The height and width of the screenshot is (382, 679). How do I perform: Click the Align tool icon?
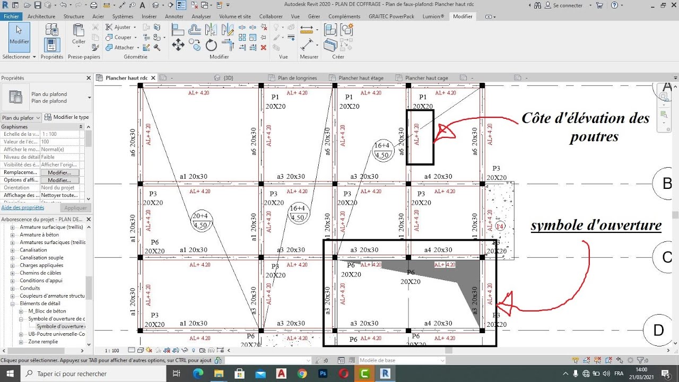178,30
